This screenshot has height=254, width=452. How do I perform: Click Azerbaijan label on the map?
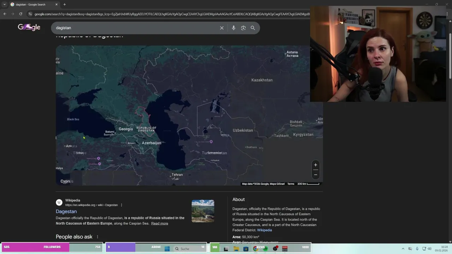point(151,143)
